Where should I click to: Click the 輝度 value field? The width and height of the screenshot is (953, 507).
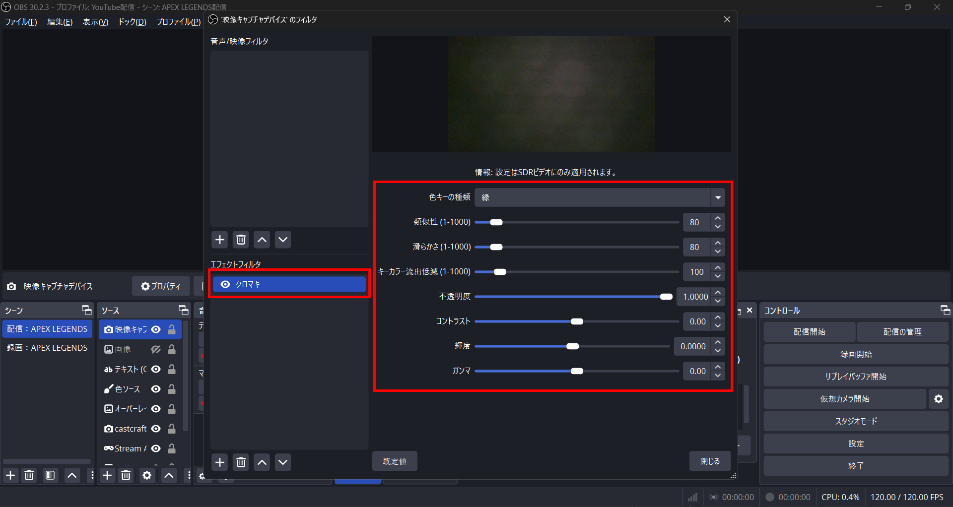click(693, 346)
